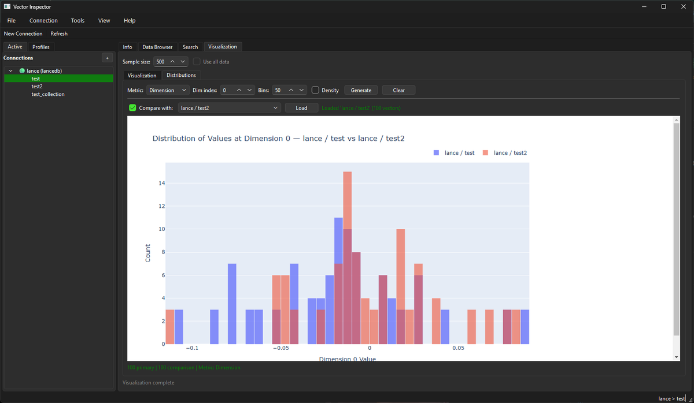The width and height of the screenshot is (694, 403).
Task: Toggle lance / test2 legend red swatch
Action: pyautogui.click(x=485, y=153)
